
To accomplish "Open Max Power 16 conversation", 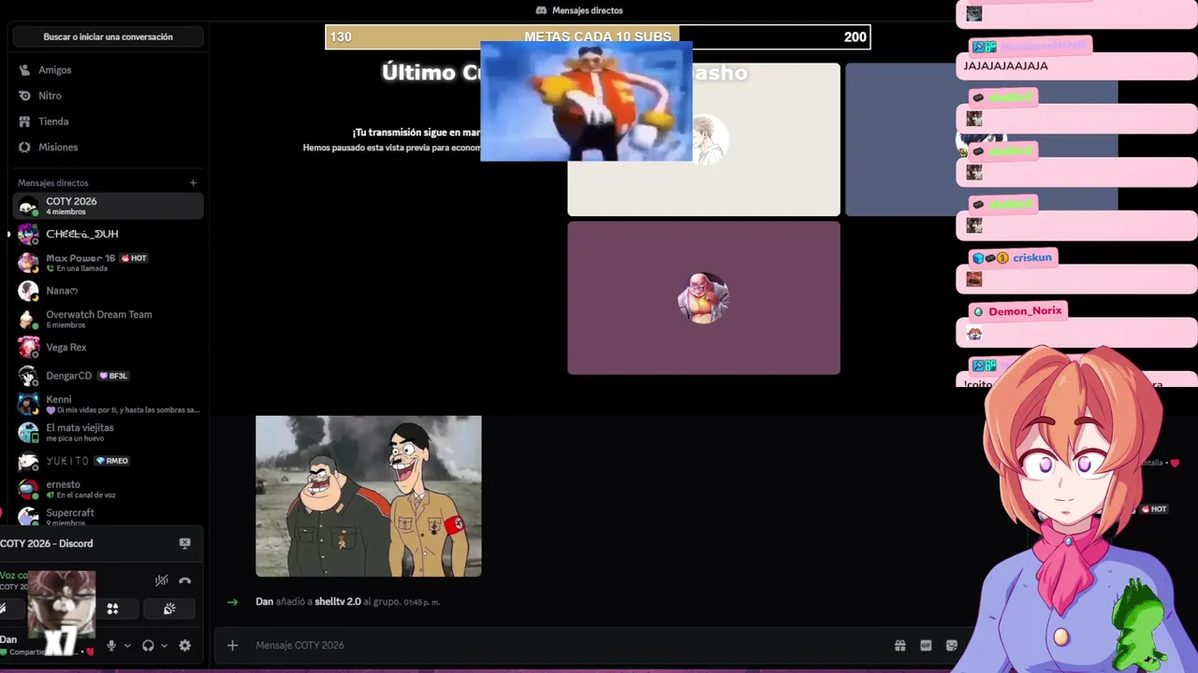I will pyautogui.click(x=108, y=263).
